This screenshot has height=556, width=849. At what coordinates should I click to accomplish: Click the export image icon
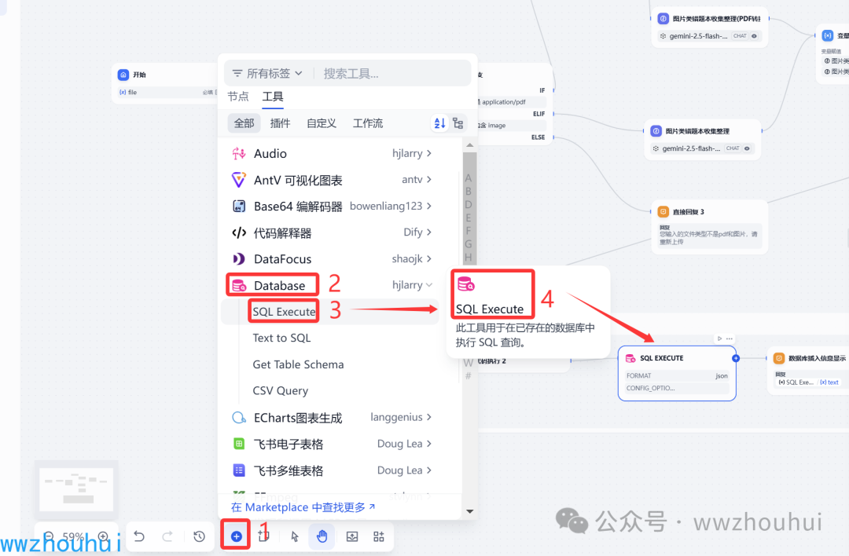352,536
